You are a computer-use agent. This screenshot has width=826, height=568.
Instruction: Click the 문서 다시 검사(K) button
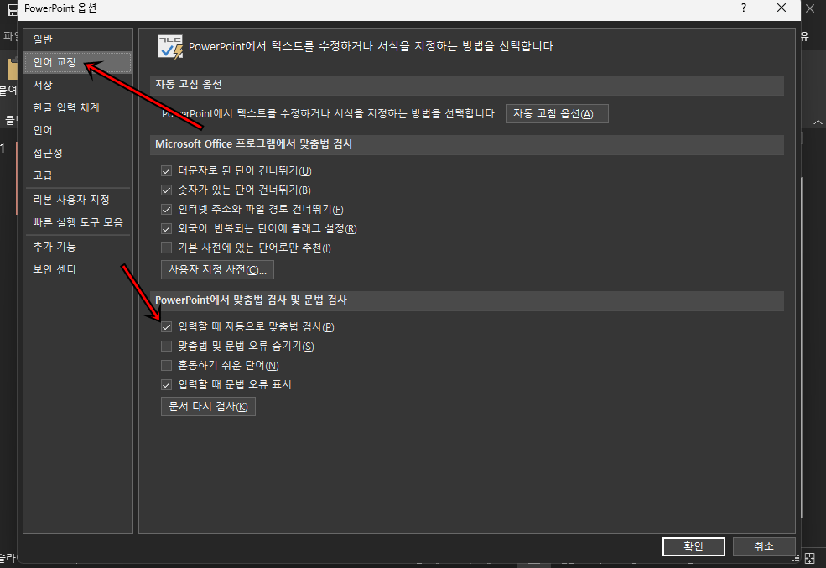pyautogui.click(x=208, y=407)
